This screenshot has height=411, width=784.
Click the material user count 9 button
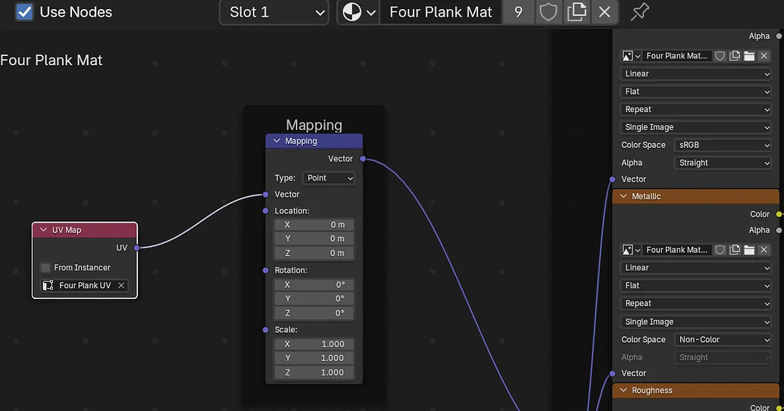(x=518, y=12)
